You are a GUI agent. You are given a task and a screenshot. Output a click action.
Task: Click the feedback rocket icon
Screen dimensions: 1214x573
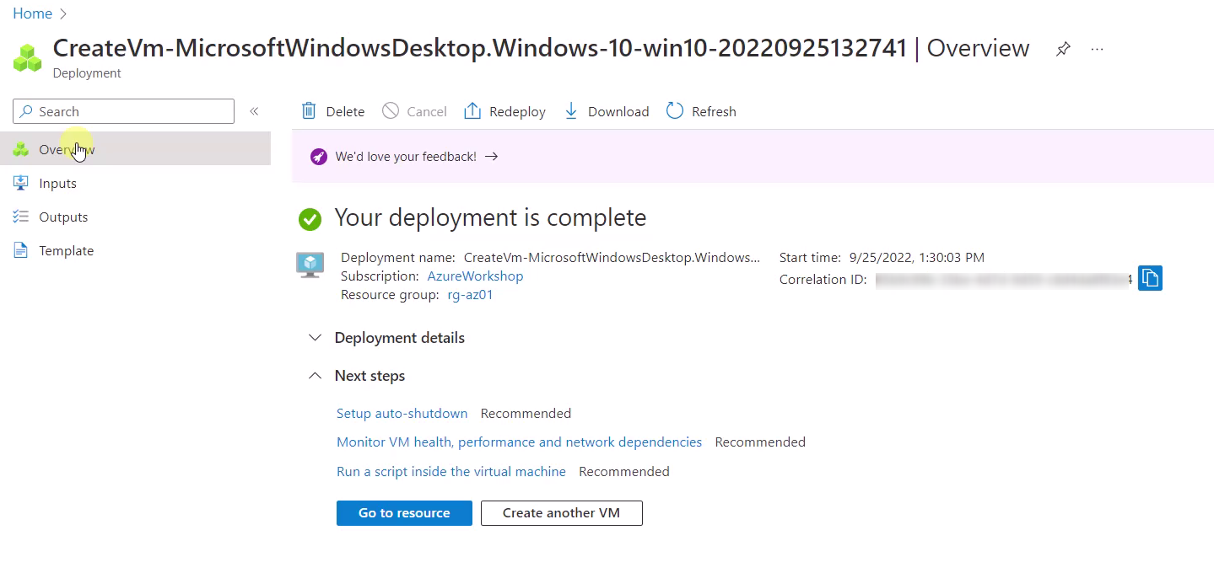(318, 157)
